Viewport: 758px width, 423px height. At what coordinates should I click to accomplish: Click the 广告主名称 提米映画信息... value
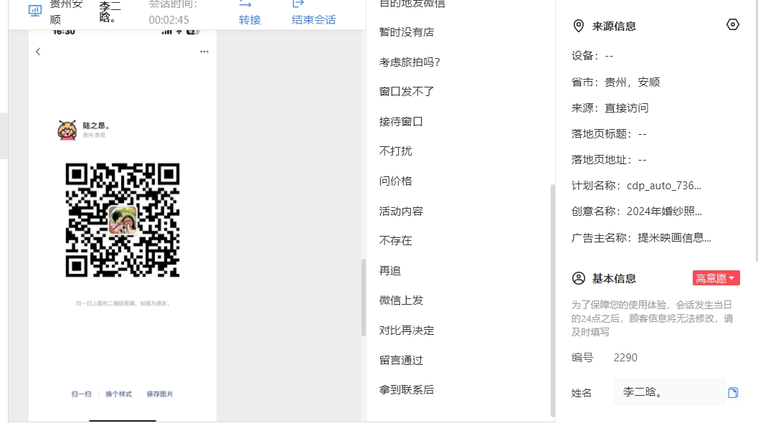674,238
